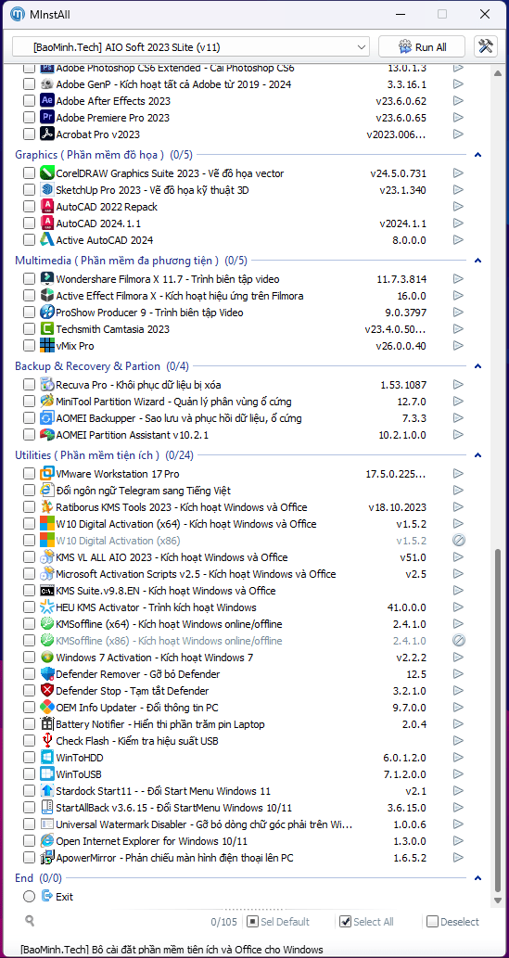Click the Adobe After Effects 2023 icon
This screenshot has height=958, width=509.
click(x=47, y=101)
